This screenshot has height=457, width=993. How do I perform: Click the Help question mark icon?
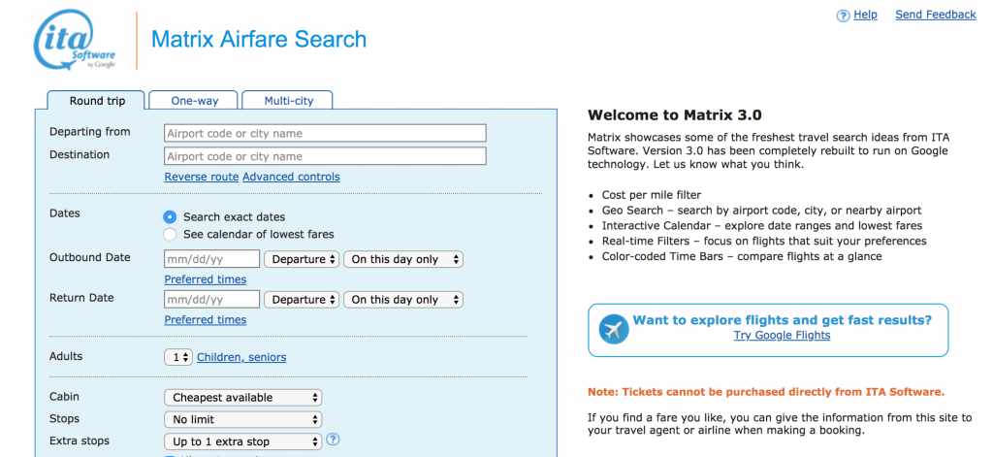(x=843, y=16)
